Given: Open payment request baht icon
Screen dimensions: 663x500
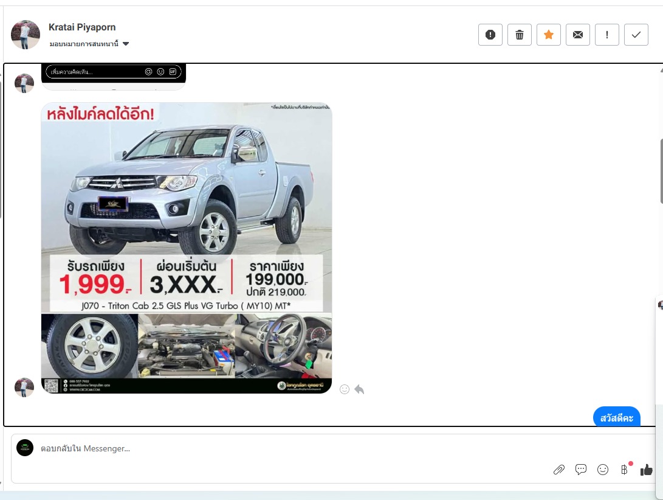Looking at the screenshot, I should click(625, 470).
